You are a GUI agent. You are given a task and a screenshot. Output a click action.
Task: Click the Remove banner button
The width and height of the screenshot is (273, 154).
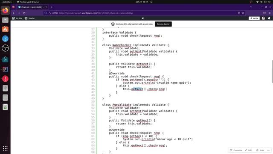pos(163,24)
